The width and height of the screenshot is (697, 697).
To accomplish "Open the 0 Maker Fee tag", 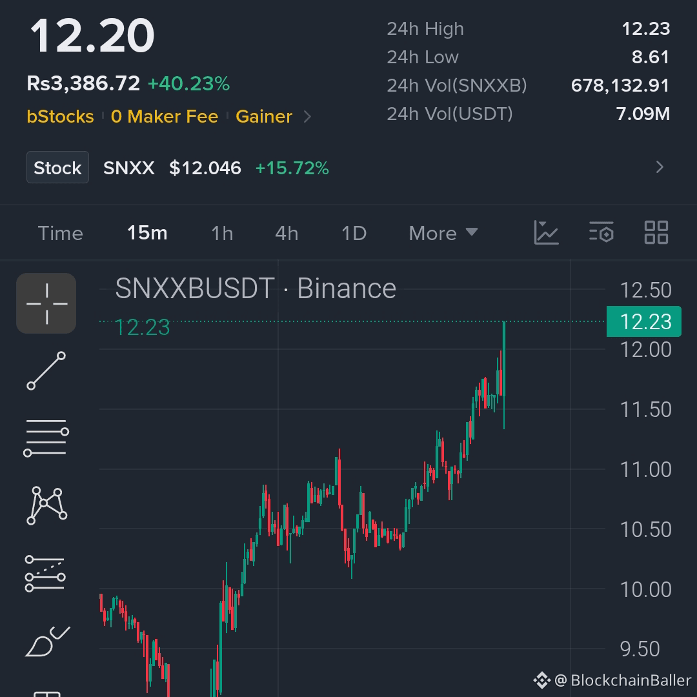I will (165, 116).
